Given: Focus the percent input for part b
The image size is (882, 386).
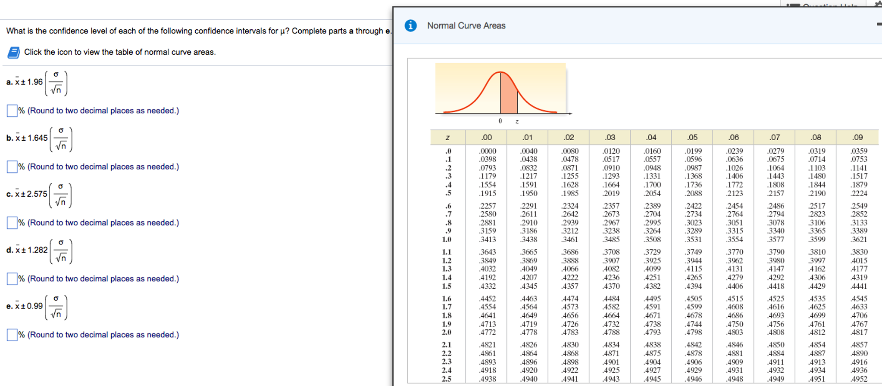Looking at the screenshot, I should [12, 167].
